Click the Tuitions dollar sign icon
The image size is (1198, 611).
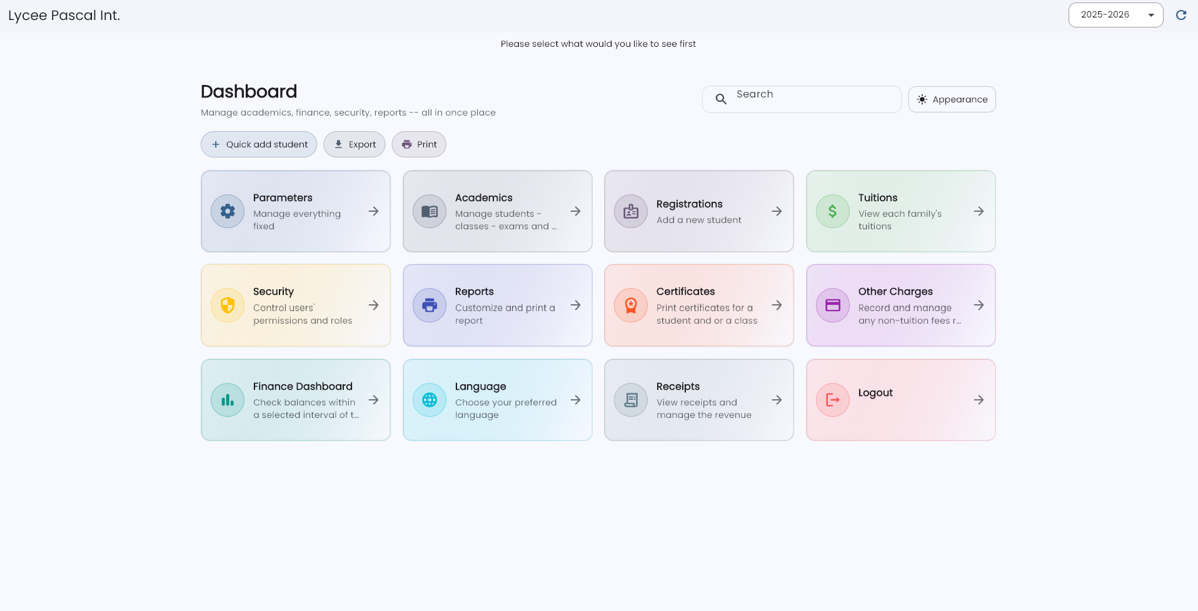click(x=833, y=211)
